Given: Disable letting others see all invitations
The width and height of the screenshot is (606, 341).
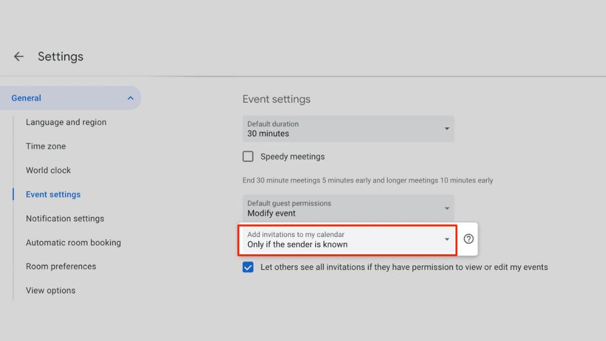Looking at the screenshot, I should pyautogui.click(x=248, y=267).
